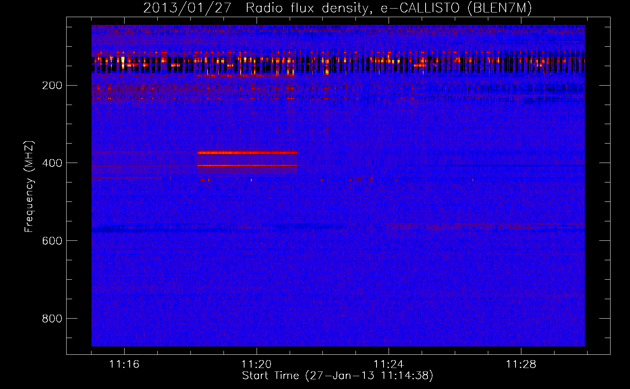
Task: Click the 'Frequency (MHZ)' axis label
Action: (x=29, y=187)
